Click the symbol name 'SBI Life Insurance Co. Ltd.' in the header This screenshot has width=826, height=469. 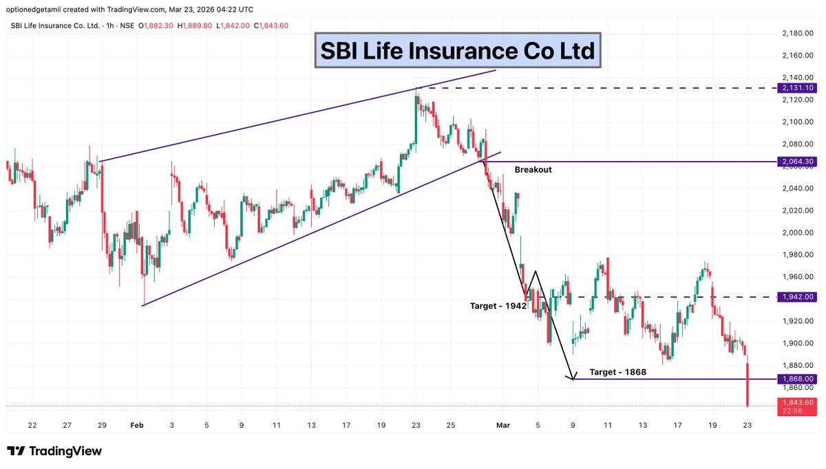55,26
